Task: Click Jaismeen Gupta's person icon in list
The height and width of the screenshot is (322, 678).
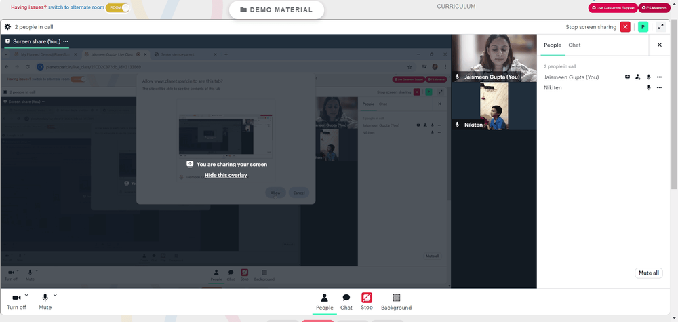Action: (x=638, y=77)
